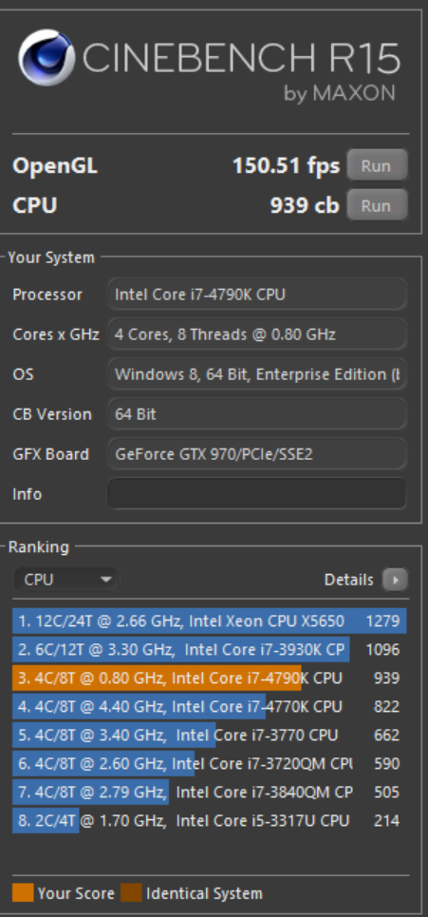Screen dimensions: 428x917
Task: Select the orange i7-4790K ranking entry
Action: point(210,678)
